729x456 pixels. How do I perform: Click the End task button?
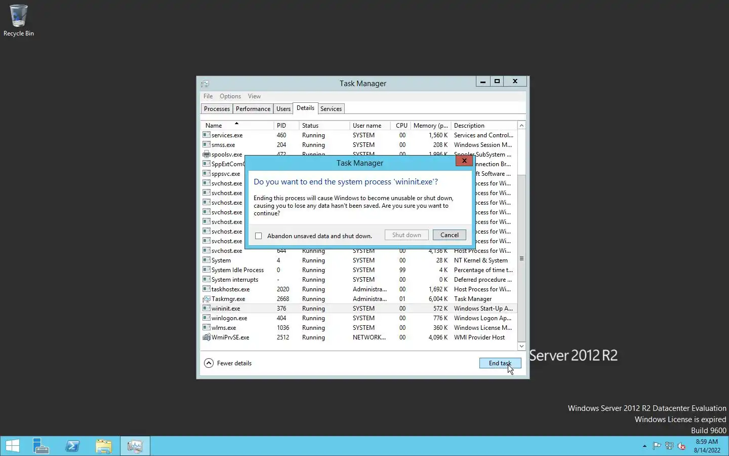coord(500,363)
